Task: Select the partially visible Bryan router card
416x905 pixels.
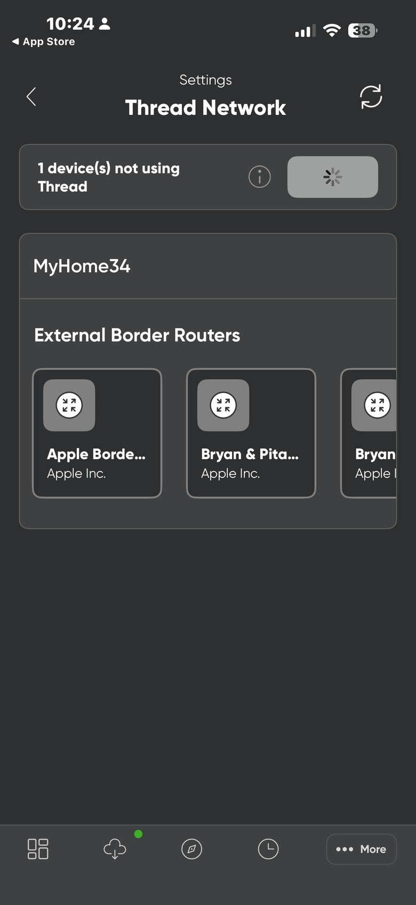Action: (x=369, y=433)
